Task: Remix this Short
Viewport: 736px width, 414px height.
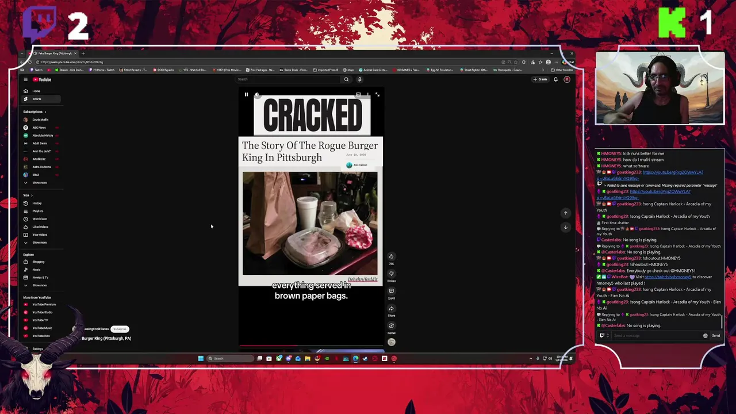Action: (391, 325)
